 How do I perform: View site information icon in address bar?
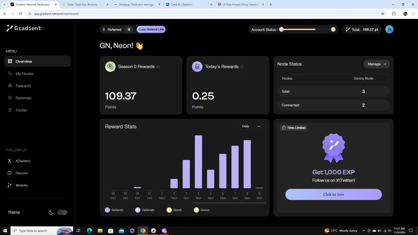tap(30, 14)
